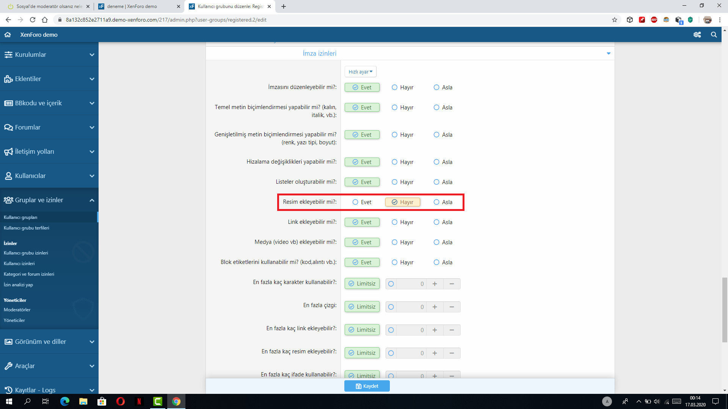Select Asla for Listeler oluşturabilir mi

point(436,182)
